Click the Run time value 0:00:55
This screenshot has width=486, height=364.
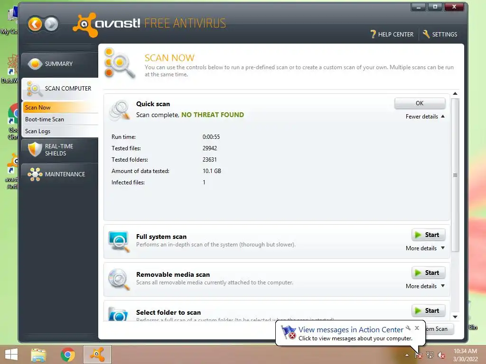pyautogui.click(x=211, y=137)
